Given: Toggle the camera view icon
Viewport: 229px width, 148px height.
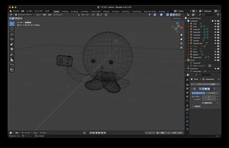Looking at the screenshot, I should (181, 43).
